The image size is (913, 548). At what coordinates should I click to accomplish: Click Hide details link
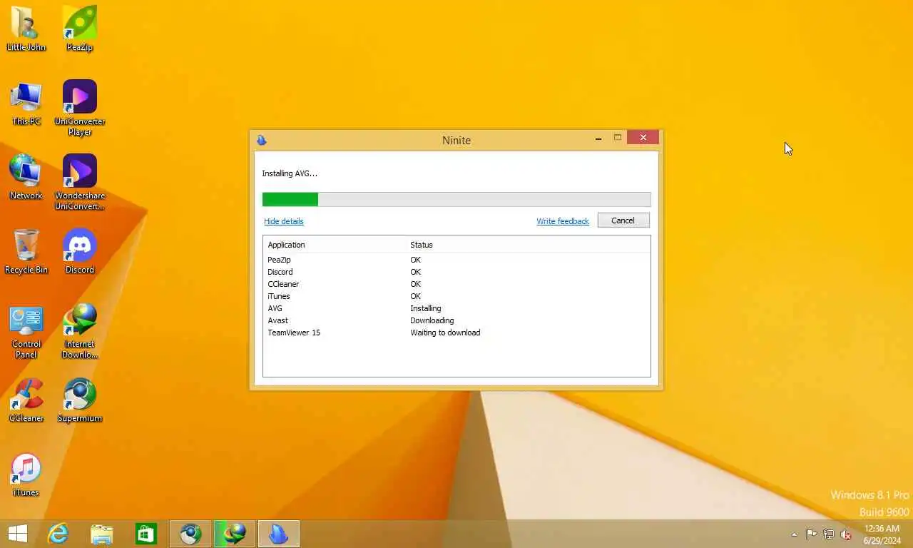(284, 221)
